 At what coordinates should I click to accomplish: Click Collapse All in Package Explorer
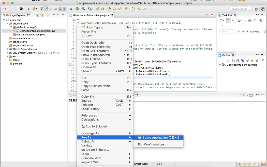click(x=37, y=15)
